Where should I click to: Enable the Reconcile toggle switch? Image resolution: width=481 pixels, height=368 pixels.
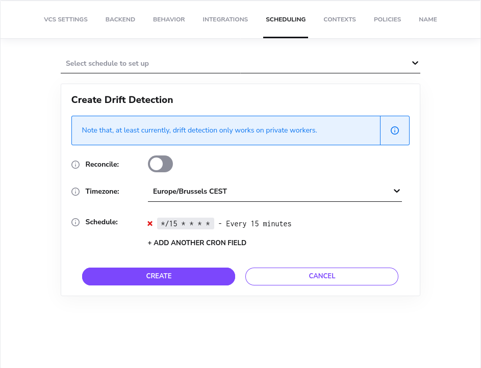click(160, 164)
